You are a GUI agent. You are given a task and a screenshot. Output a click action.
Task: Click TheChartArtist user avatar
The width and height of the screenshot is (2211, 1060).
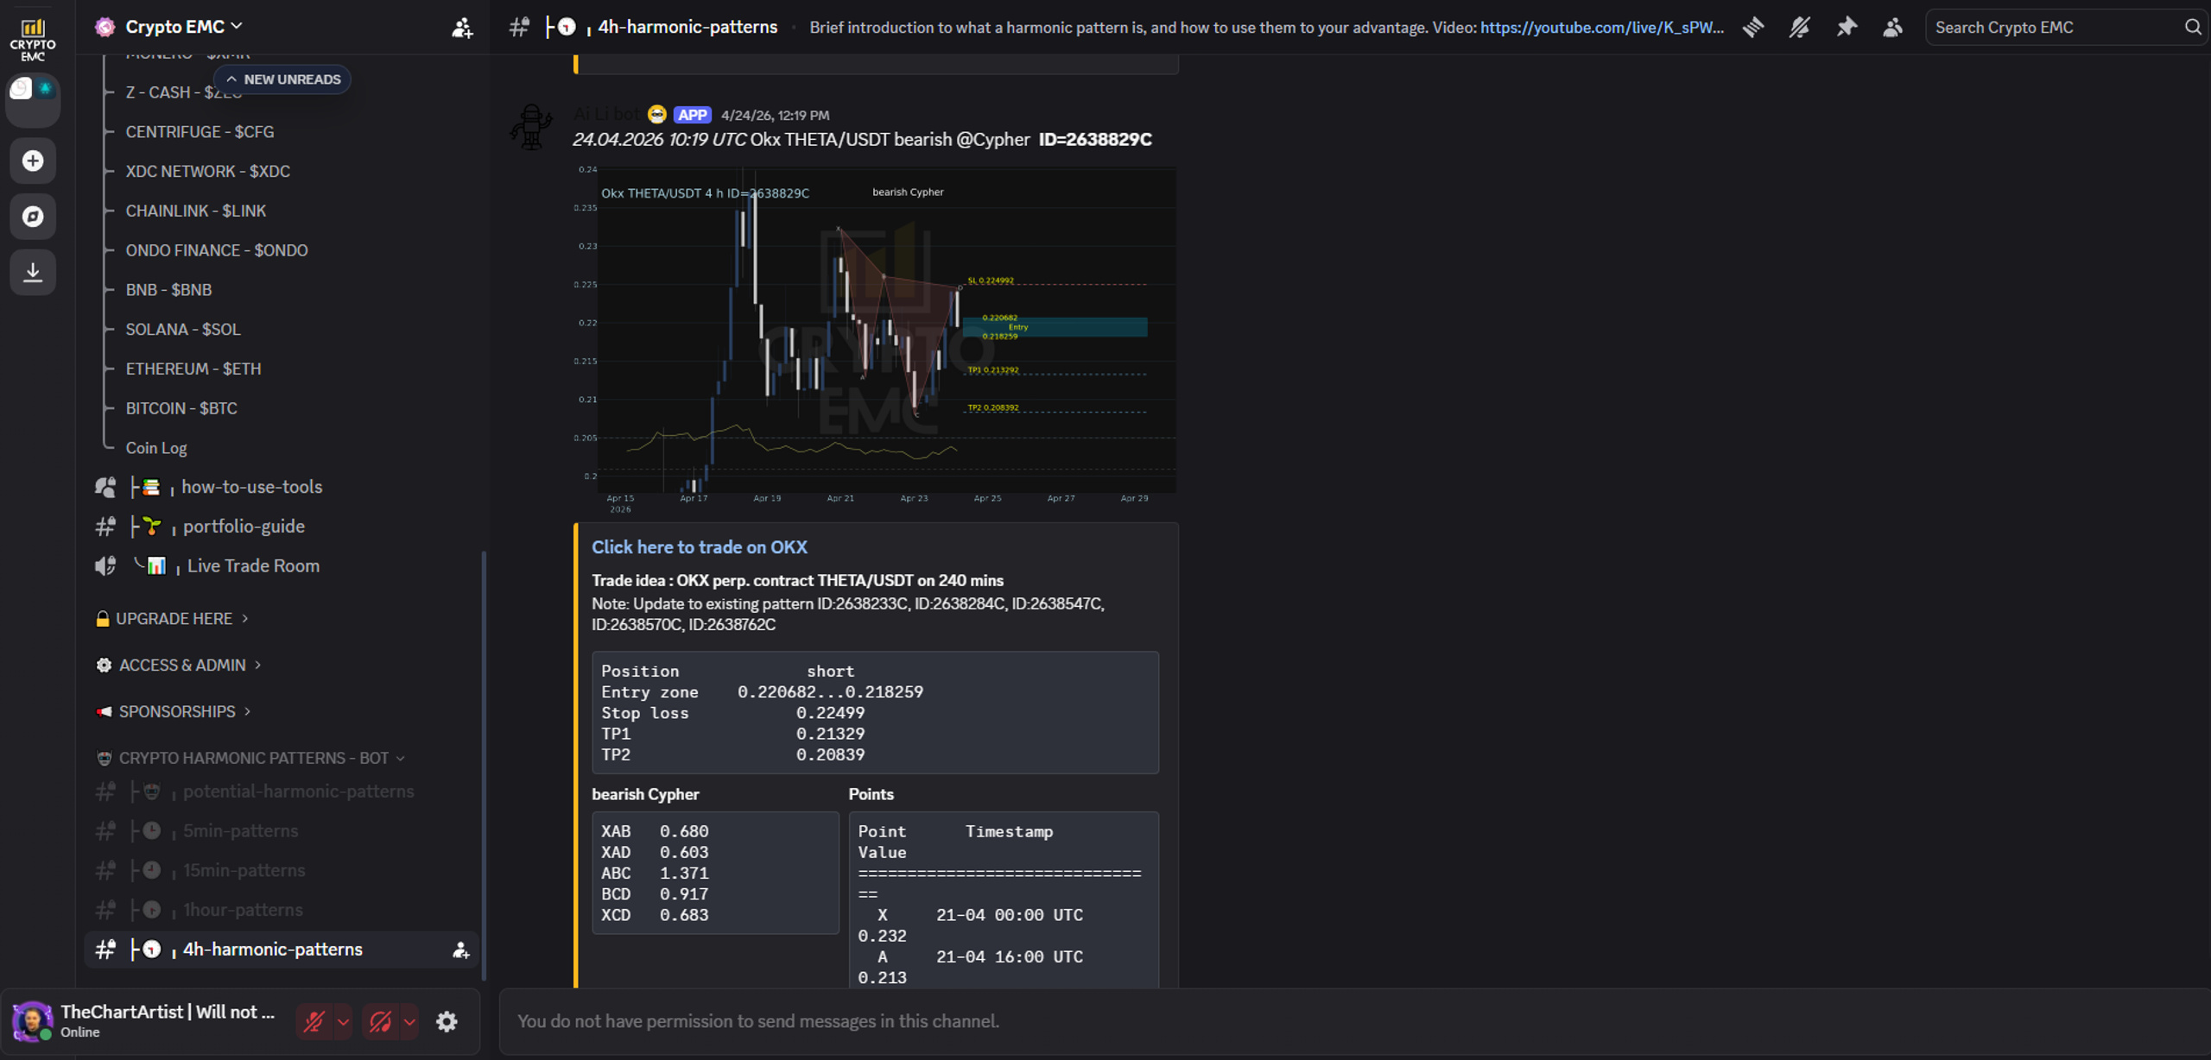32,1021
